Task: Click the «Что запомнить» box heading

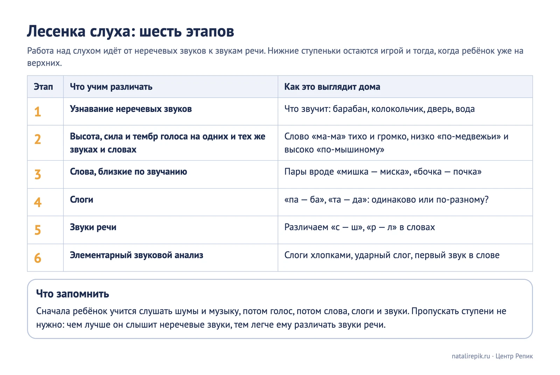Action: pos(72,293)
